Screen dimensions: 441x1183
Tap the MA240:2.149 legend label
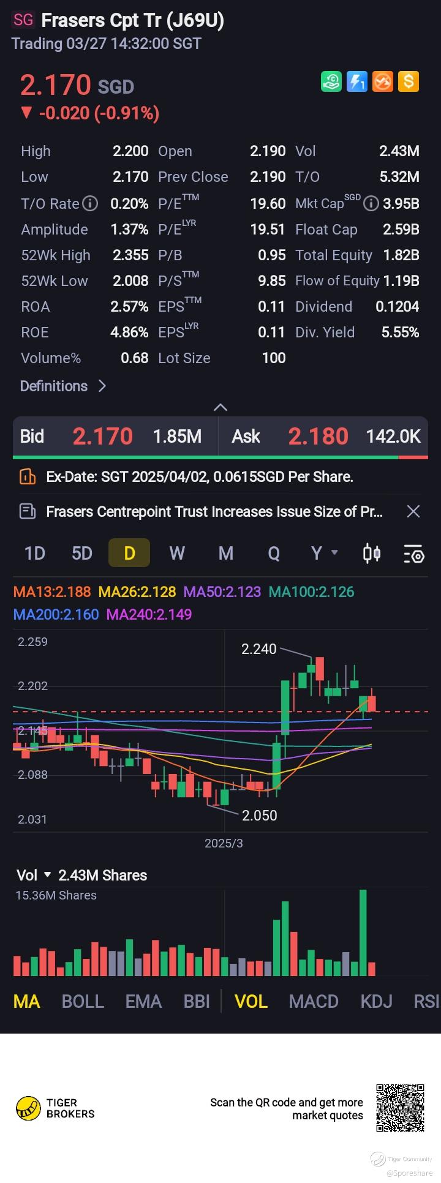click(149, 614)
